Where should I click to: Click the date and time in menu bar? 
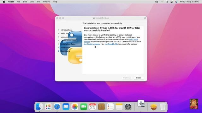[x=189, y=2]
